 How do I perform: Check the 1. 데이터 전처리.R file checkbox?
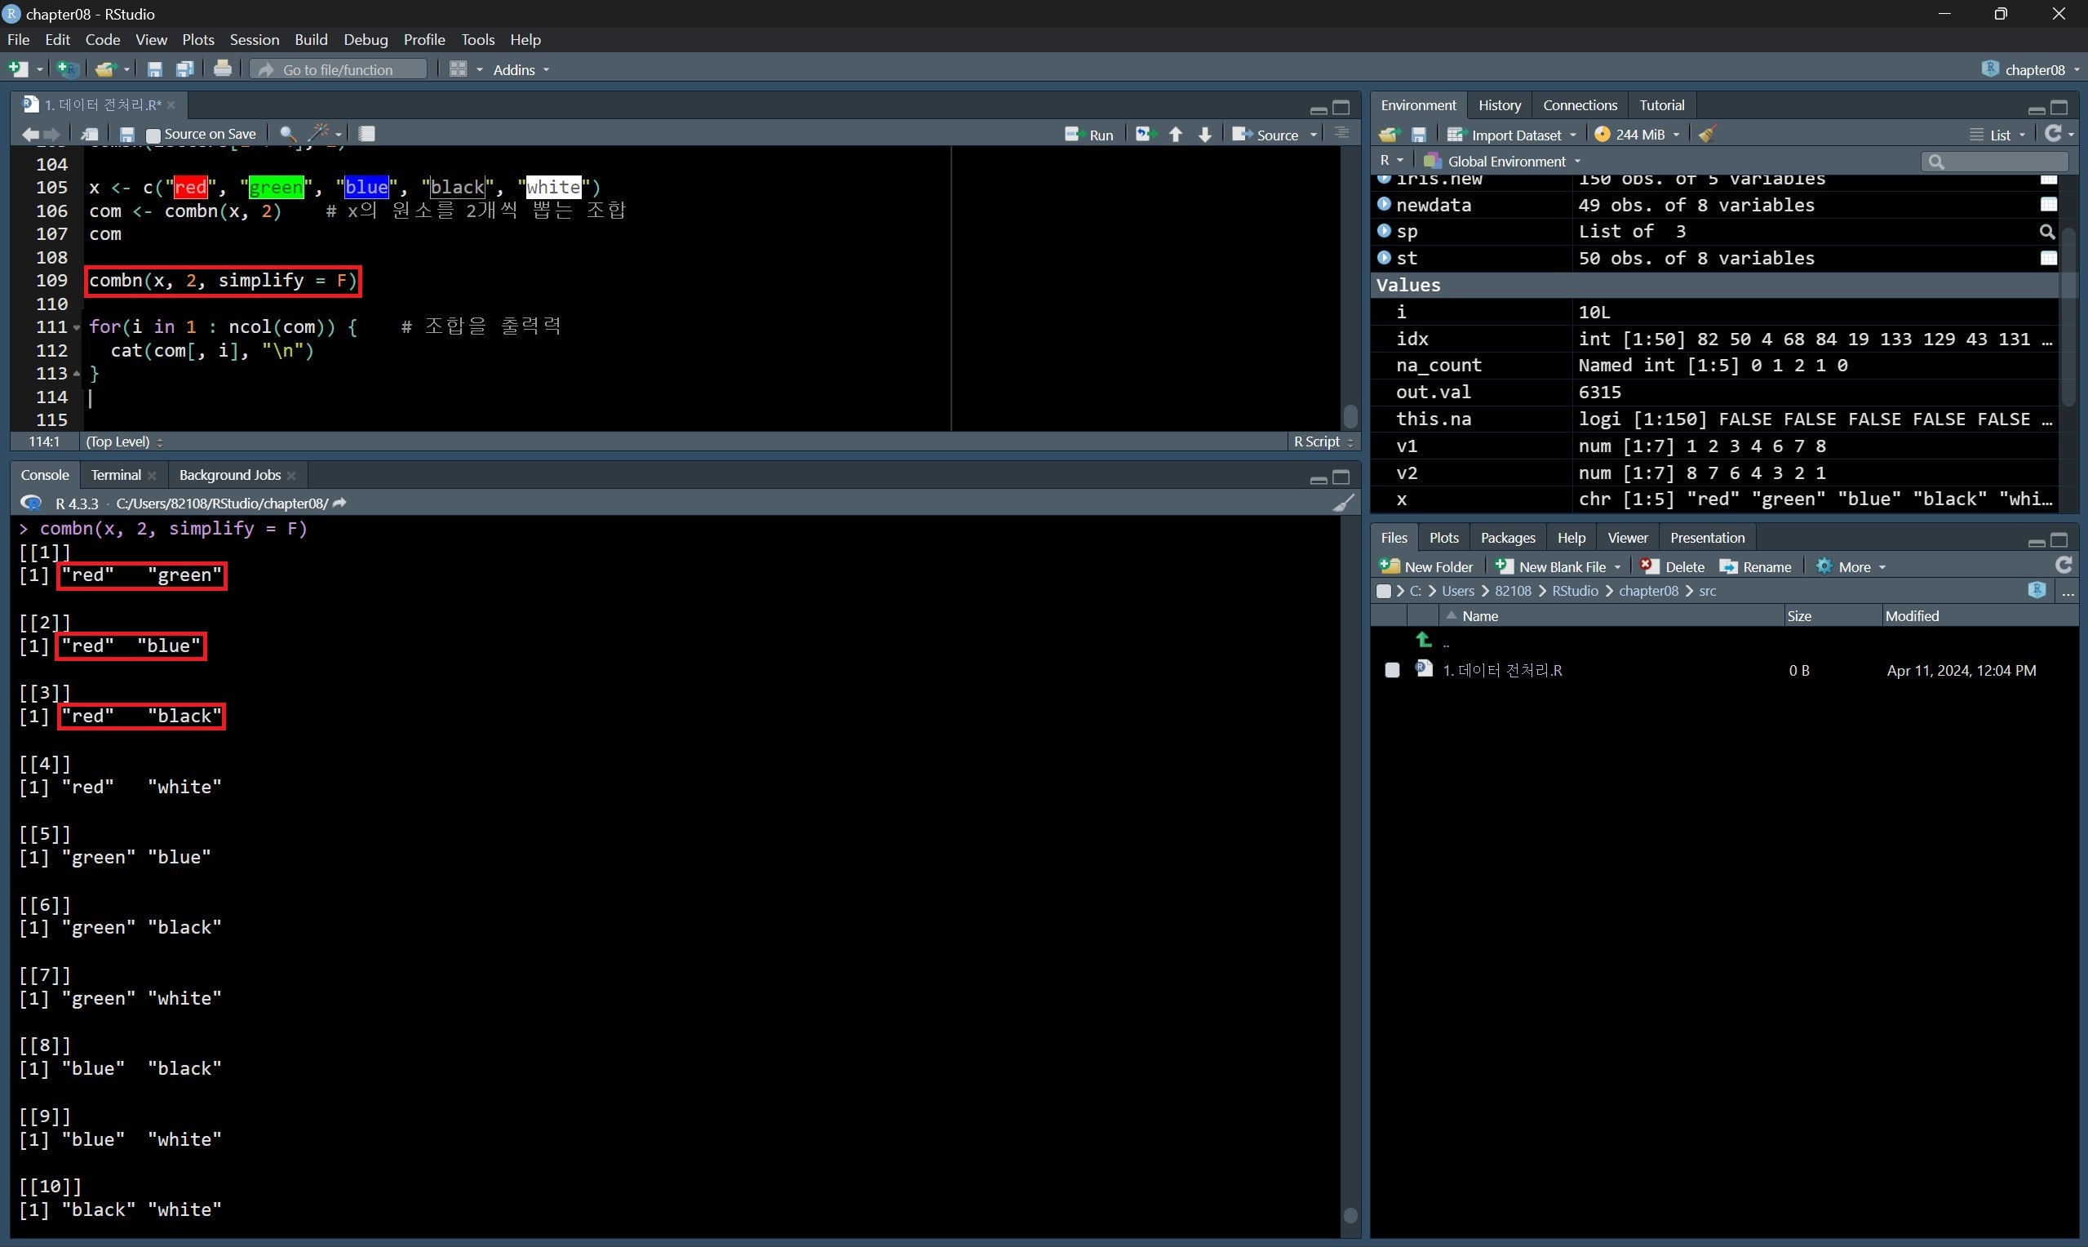click(1392, 670)
